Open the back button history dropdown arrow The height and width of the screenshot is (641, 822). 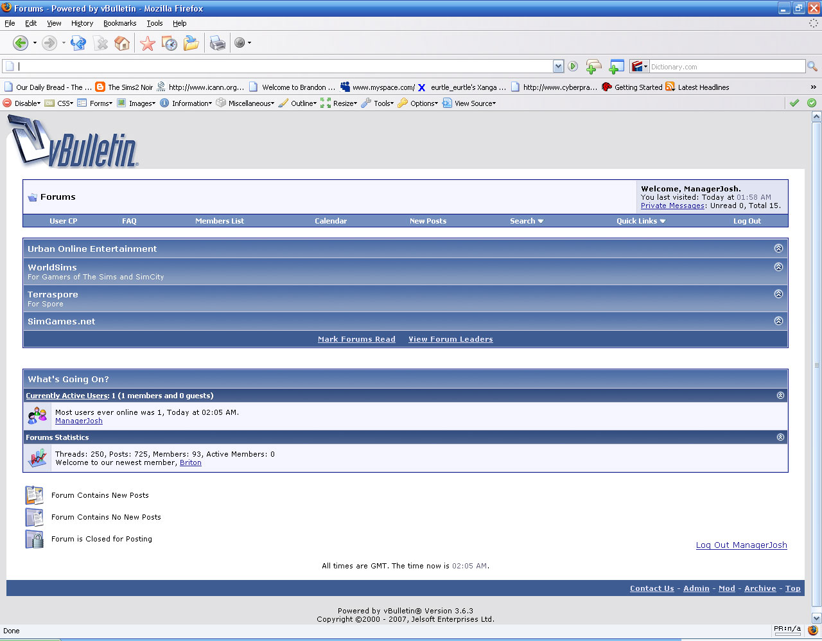(x=35, y=43)
